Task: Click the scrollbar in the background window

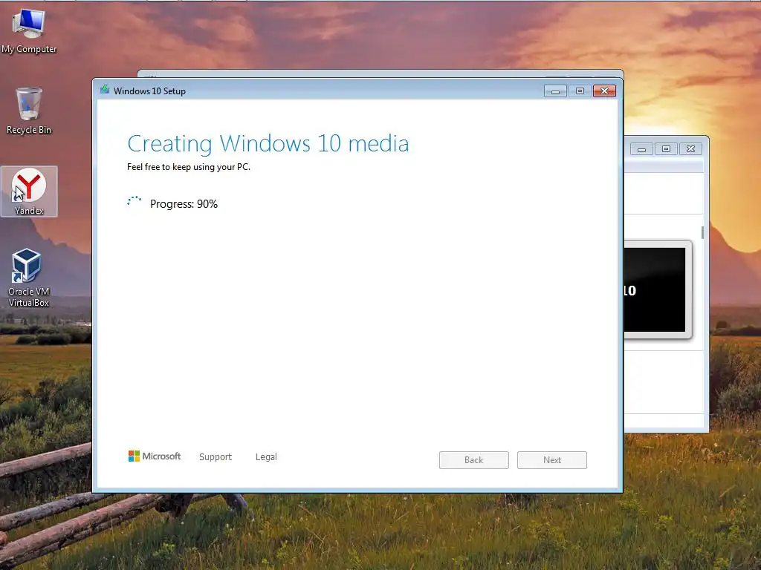Action: [x=702, y=232]
